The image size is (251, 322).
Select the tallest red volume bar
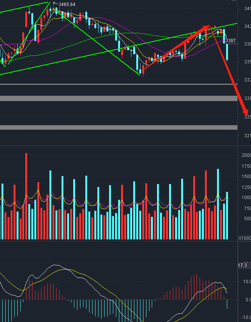[26, 196]
